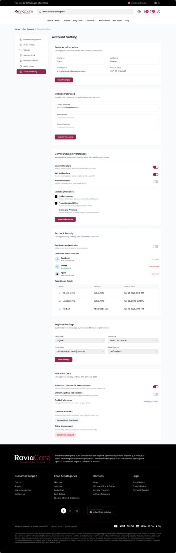Viewport: 176px width, 553px height.
Task: Select the Brands menu item
Action: click(67, 21)
